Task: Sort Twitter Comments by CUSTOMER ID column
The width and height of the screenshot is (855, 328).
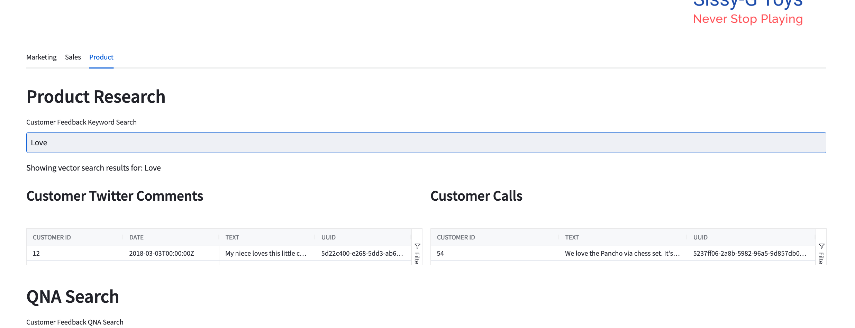Action: [52, 237]
